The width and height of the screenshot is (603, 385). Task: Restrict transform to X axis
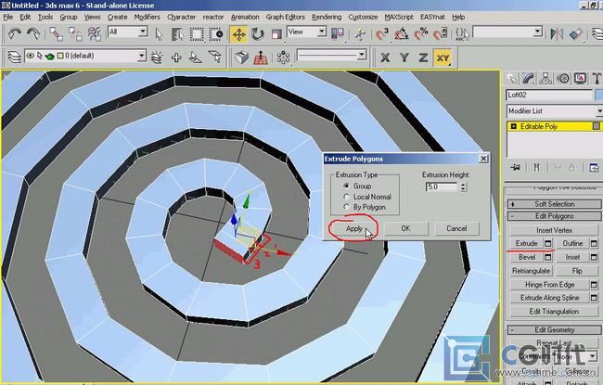point(385,58)
